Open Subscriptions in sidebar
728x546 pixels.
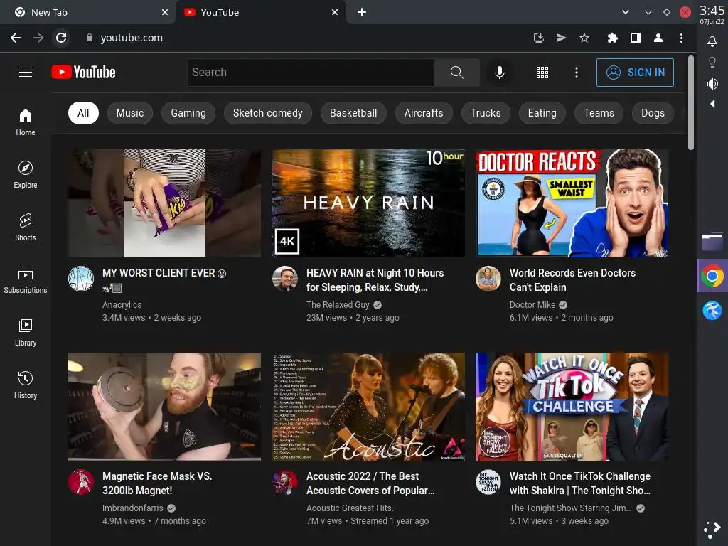pyautogui.click(x=26, y=280)
